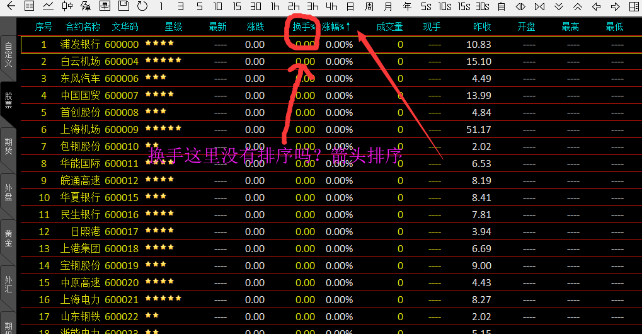The image size is (642, 334).
Task: Open the 上海机场 stock name
Action: pos(80,130)
